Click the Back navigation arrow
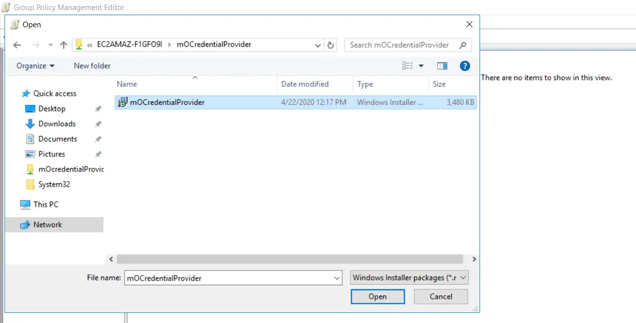The image size is (636, 323). click(17, 45)
